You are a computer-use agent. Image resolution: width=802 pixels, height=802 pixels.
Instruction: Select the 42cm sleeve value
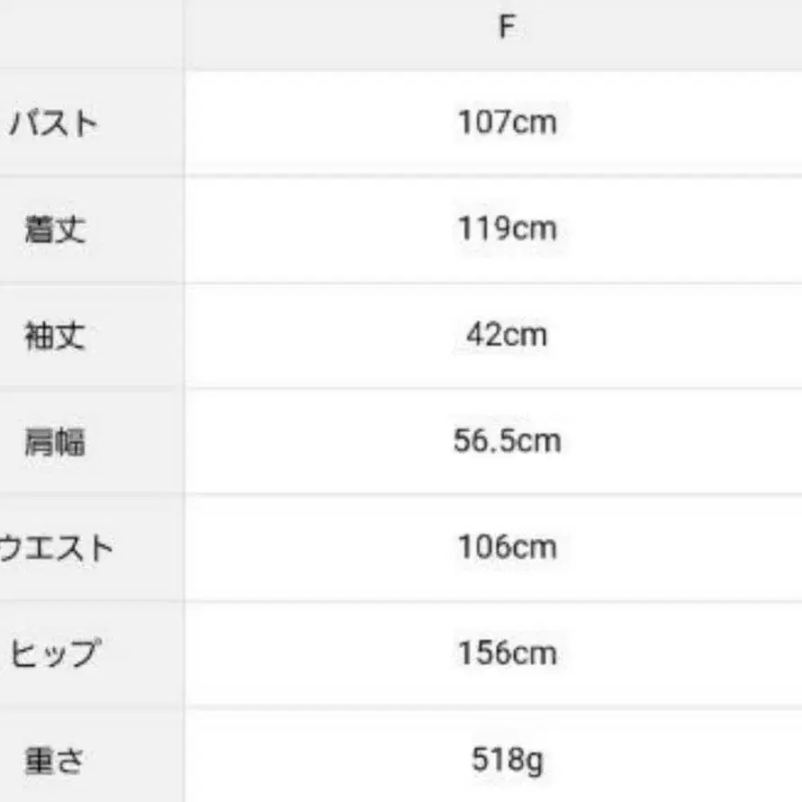(507, 334)
